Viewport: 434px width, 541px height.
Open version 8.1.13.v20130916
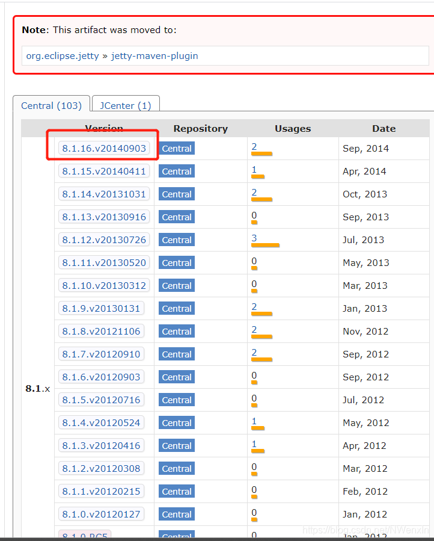coord(104,217)
